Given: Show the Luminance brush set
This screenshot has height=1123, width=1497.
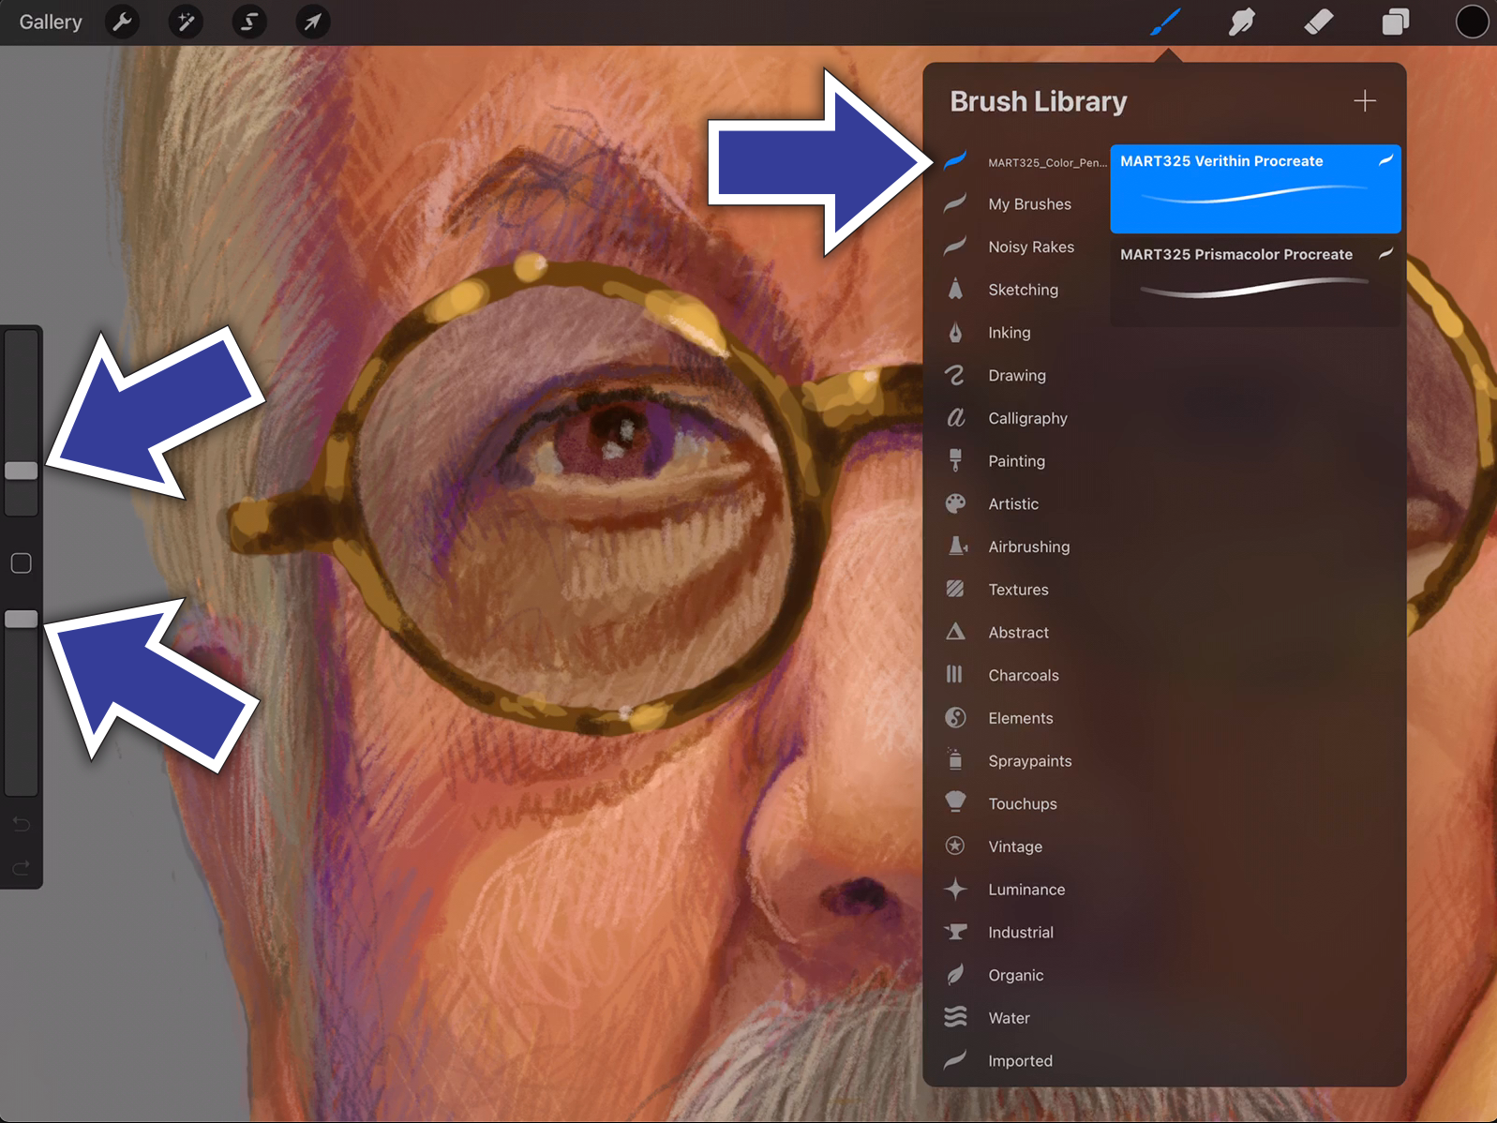Looking at the screenshot, I should click(1025, 890).
